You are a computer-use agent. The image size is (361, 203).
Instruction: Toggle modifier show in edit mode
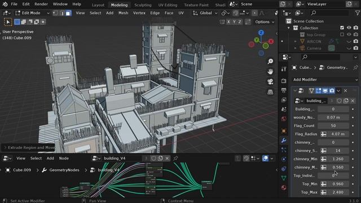point(318,91)
